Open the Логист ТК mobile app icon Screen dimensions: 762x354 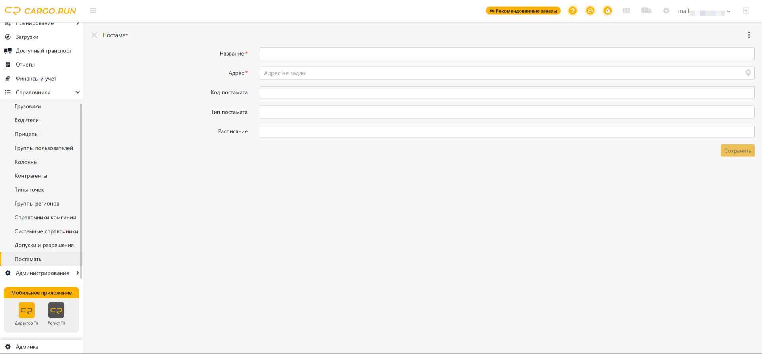point(56,310)
